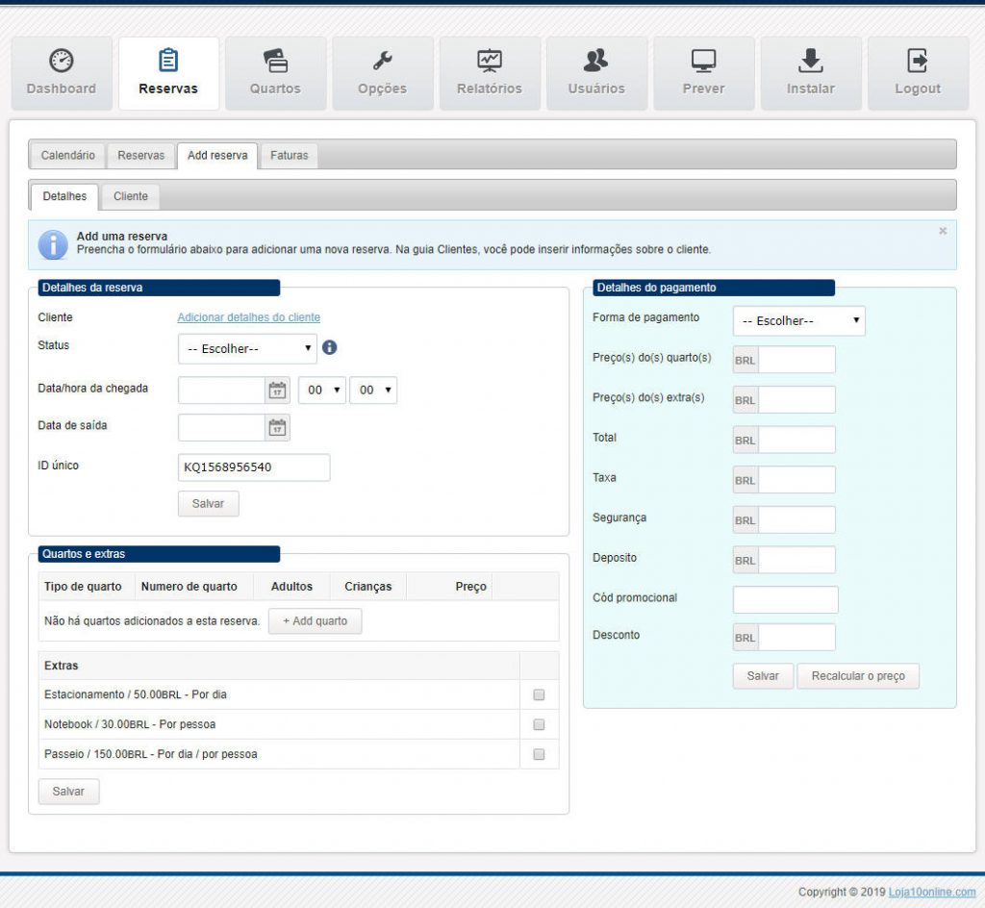Expand the Status dropdown
The width and height of the screenshot is (985, 908).
point(247,349)
